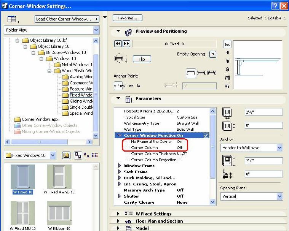Click the Flip button

[x=142, y=59]
